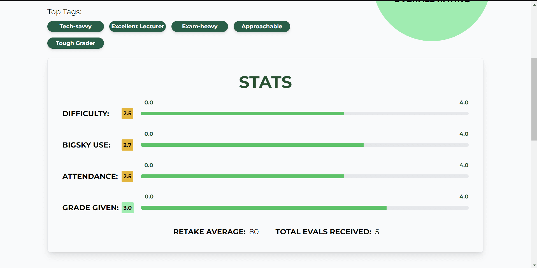Click the Grade Given progress bar
This screenshot has height=269, width=537.
click(x=305, y=207)
